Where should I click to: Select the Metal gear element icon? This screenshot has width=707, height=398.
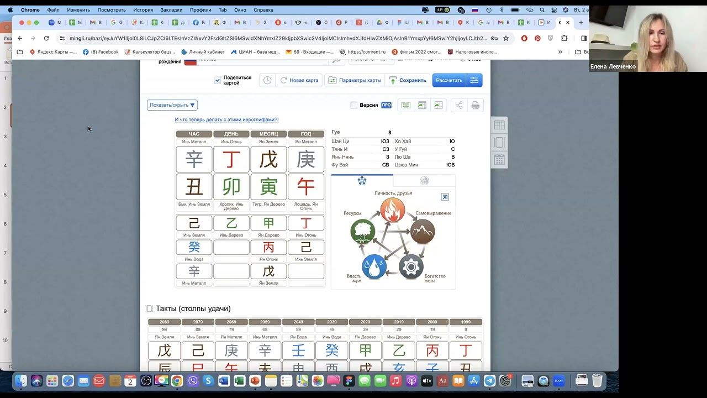tap(411, 267)
